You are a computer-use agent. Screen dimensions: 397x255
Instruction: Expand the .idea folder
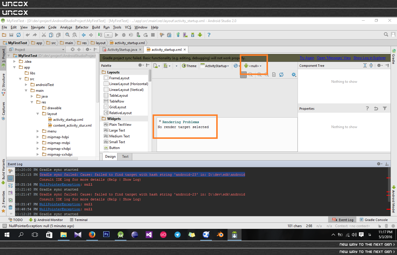click(15, 61)
